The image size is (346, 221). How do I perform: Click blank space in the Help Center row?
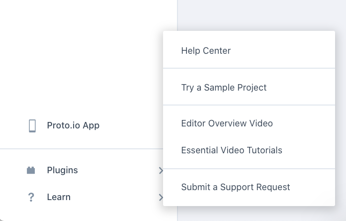tap(282, 51)
